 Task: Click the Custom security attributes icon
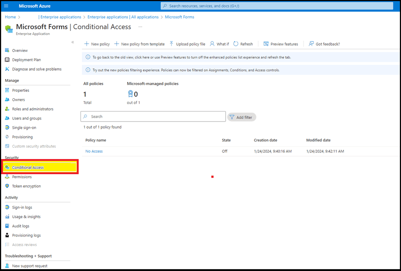pyautogui.click(x=7, y=146)
